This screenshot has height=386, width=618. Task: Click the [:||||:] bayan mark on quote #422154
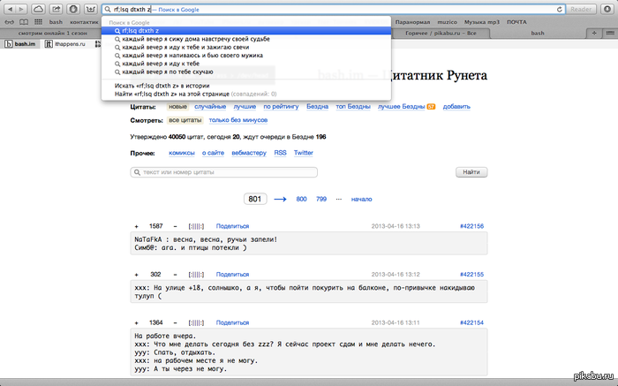pos(197,323)
